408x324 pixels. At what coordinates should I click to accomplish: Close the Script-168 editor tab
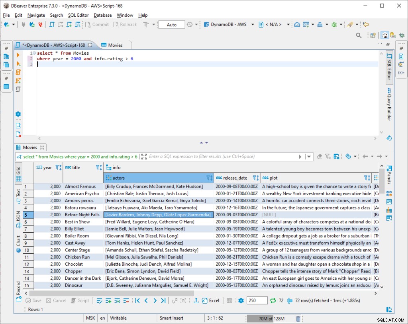pos(90,45)
